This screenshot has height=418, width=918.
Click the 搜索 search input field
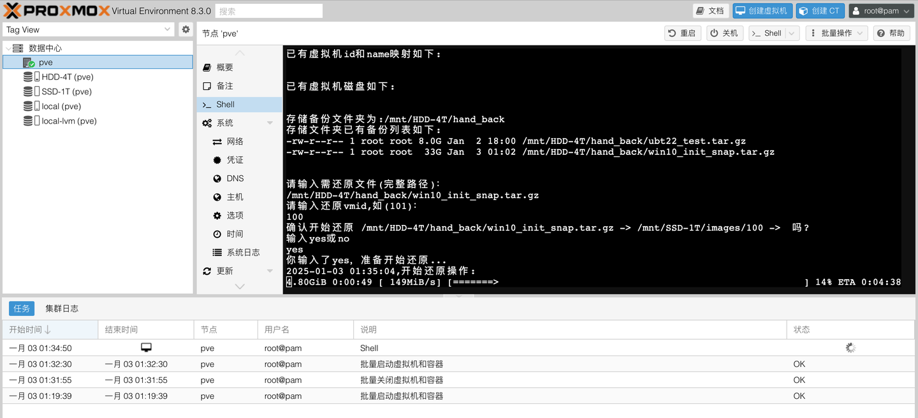268,10
